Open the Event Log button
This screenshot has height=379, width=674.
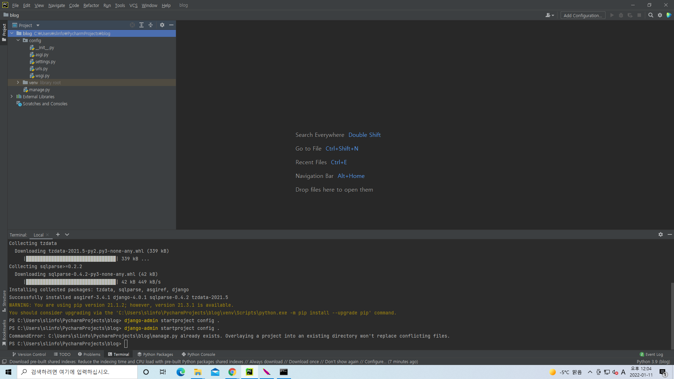coord(652,354)
